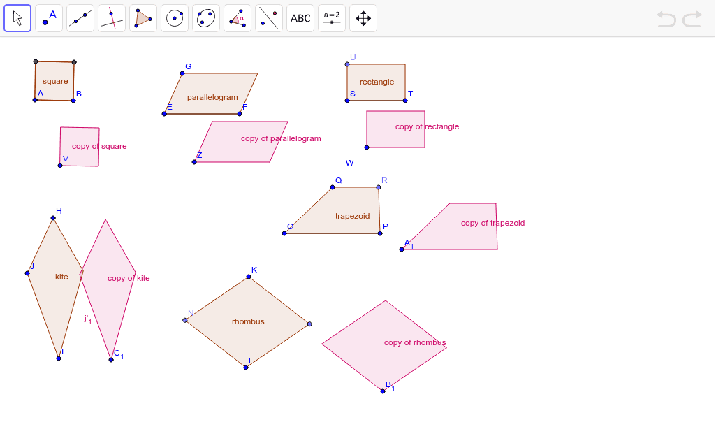Select point C1 on kite copy
Image resolution: width=716 pixels, height=436 pixels.
(111, 360)
